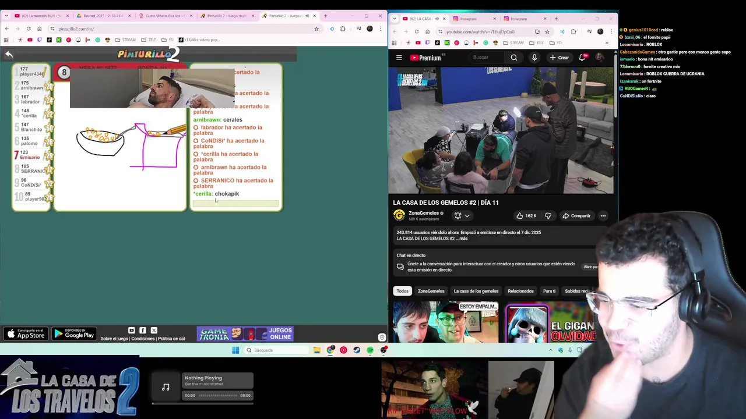Click the Crear button on YouTube
746x419 pixels.
(x=559, y=58)
